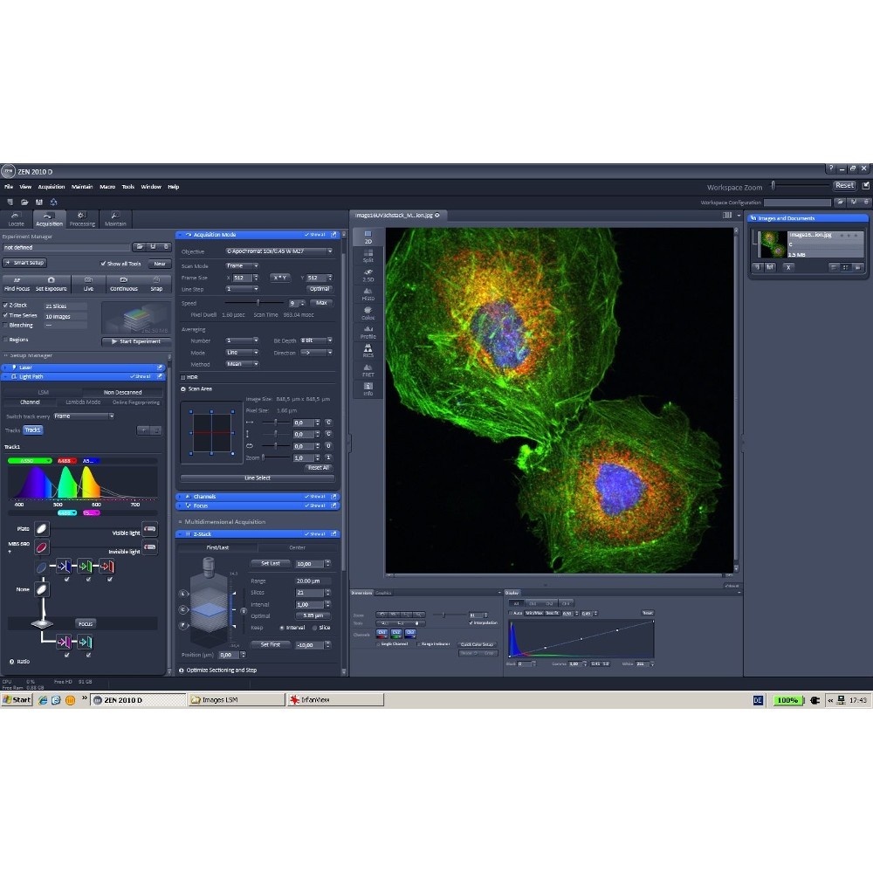Open the Averaging Mode dropdown
This screenshot has width=873, height=873.
click(x=242, y=353)
